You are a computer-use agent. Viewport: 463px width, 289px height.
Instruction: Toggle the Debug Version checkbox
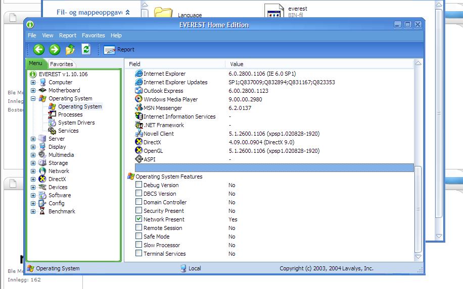138,185
